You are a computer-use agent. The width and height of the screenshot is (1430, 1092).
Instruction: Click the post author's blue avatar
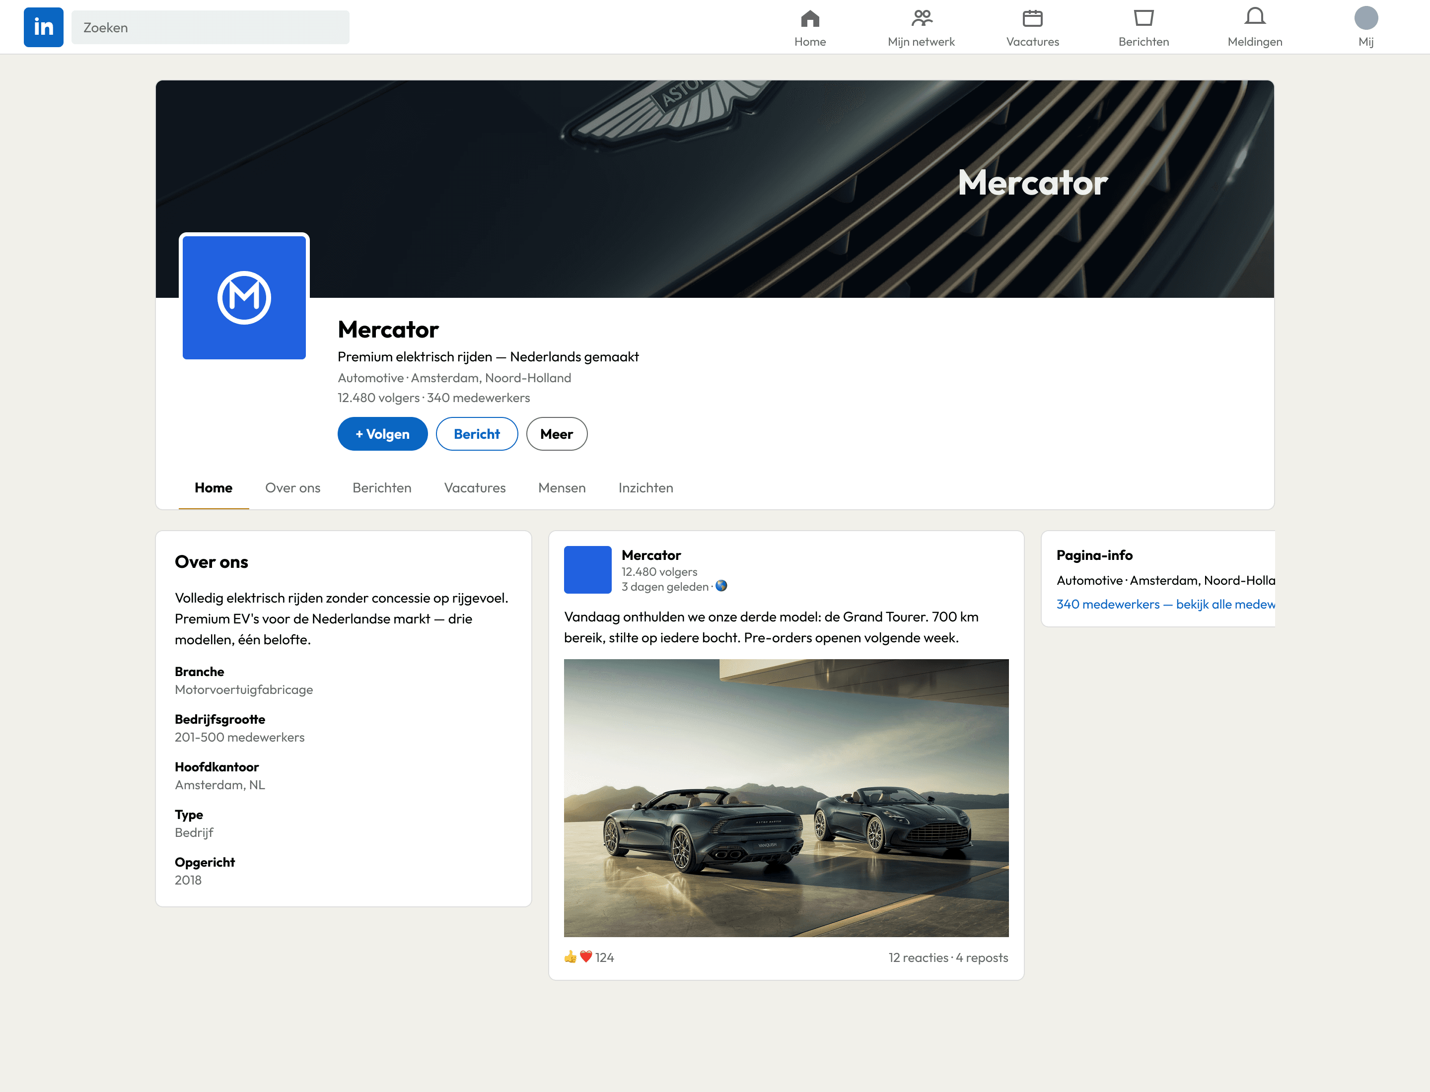(x=588, y=569)
